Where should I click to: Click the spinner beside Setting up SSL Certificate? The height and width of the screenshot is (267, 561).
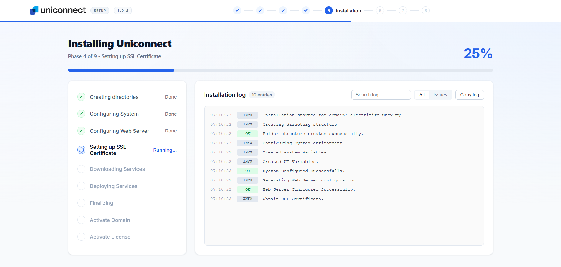point(81,150)
